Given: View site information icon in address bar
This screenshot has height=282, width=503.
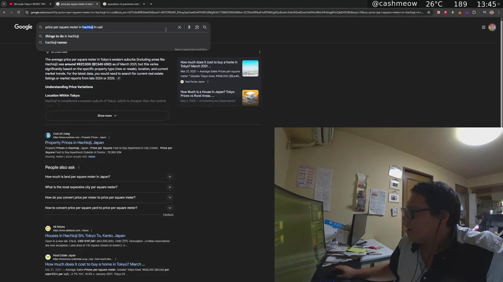Looking at the screenshot, I should 27,12.
